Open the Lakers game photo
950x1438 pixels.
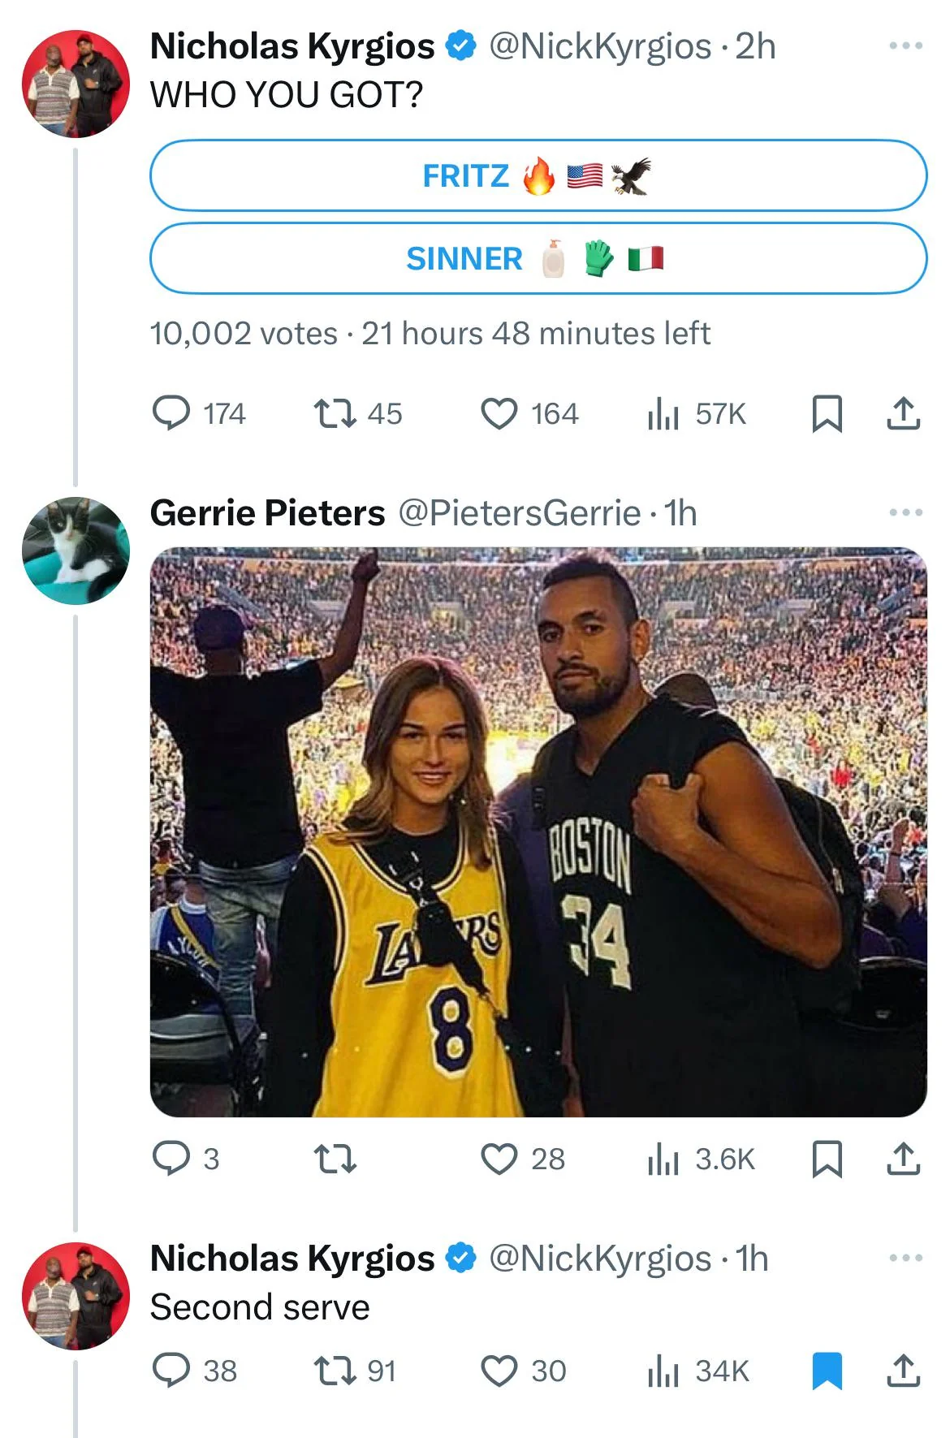538,832
